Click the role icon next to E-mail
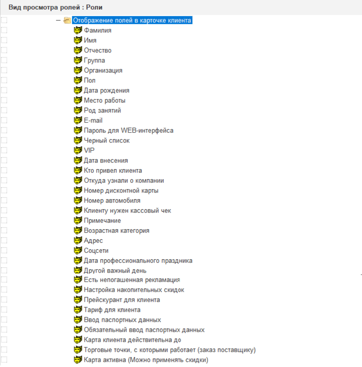Image resolution: width=362 pixels, height=367 pixels. 78,120
